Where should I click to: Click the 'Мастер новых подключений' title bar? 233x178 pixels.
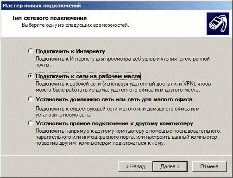pyautogui.click(x=116, y=6)
